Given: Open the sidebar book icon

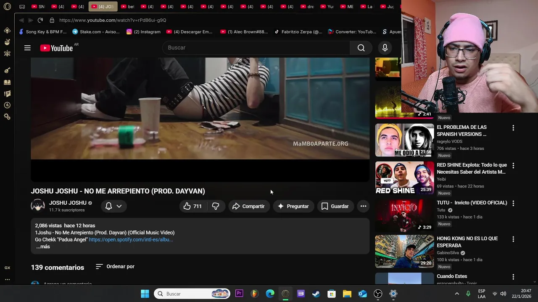Looking at the screenshot, I should click(7, 83).
